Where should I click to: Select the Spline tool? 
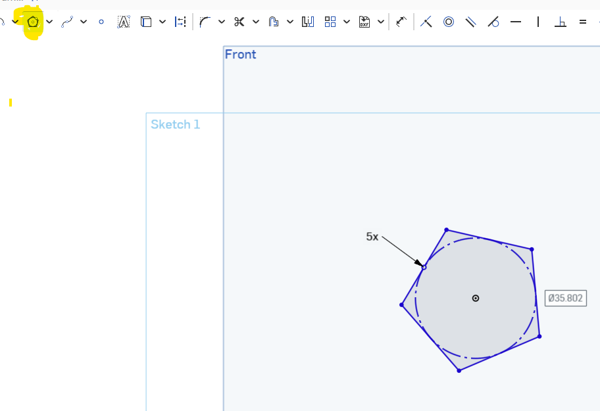[67, 22]
